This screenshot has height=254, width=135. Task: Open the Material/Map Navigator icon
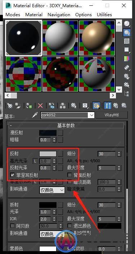[127, 93]
